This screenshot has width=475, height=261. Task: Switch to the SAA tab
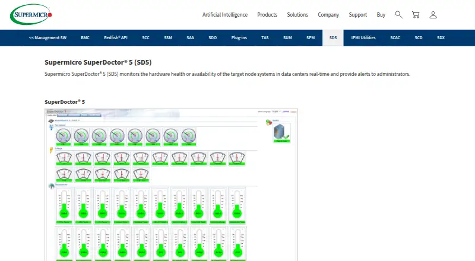(x=190, y=38)
